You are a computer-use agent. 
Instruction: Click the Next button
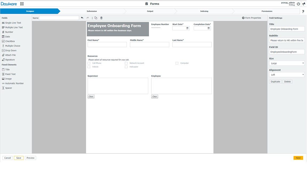[298, 158]
